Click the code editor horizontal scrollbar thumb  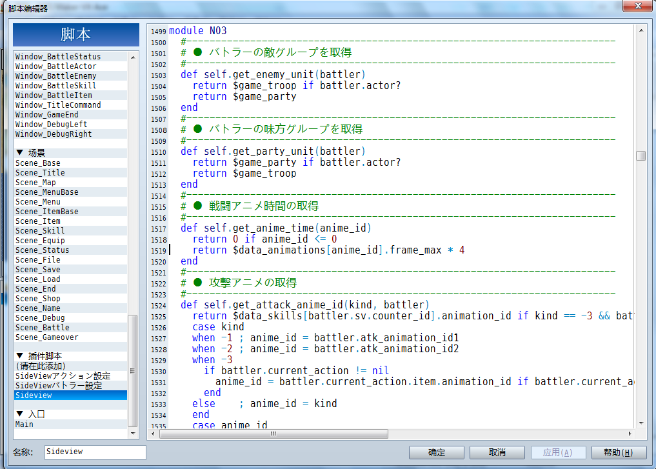(x=273, y=434)
